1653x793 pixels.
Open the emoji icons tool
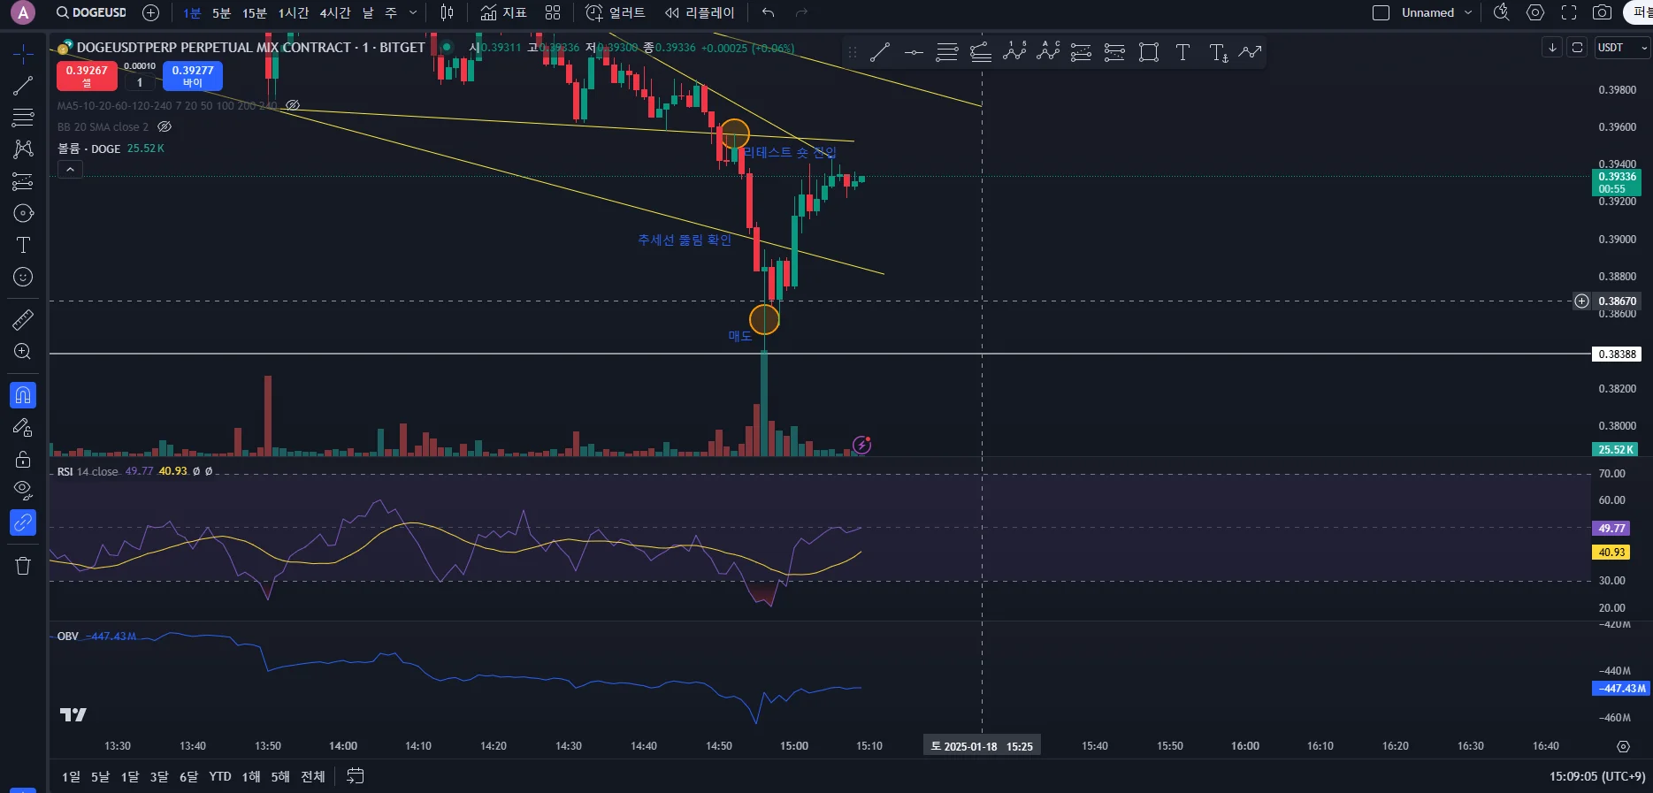tap(23, 277)
